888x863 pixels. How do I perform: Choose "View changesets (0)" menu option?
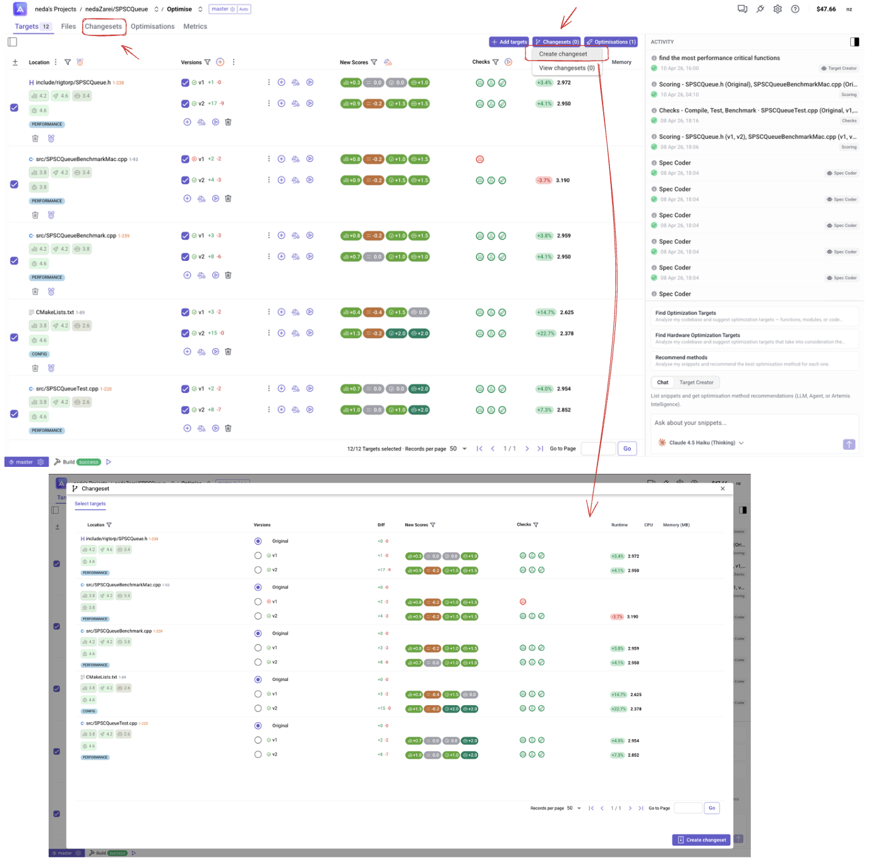coord(567,68)
